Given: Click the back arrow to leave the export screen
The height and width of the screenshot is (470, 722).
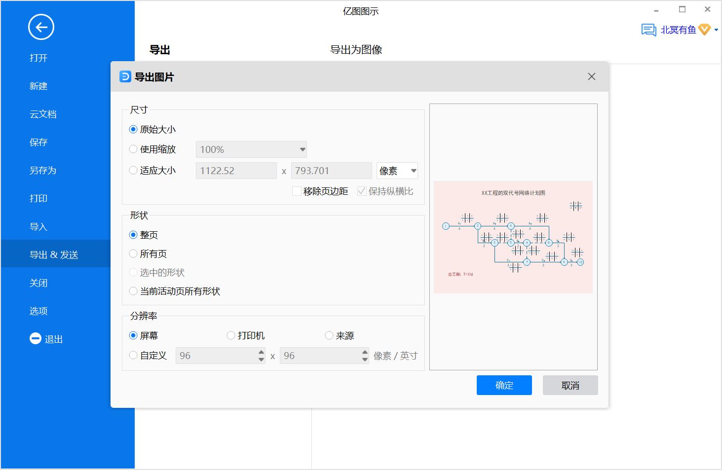Looking at the screenshot, I should point(41,27).
